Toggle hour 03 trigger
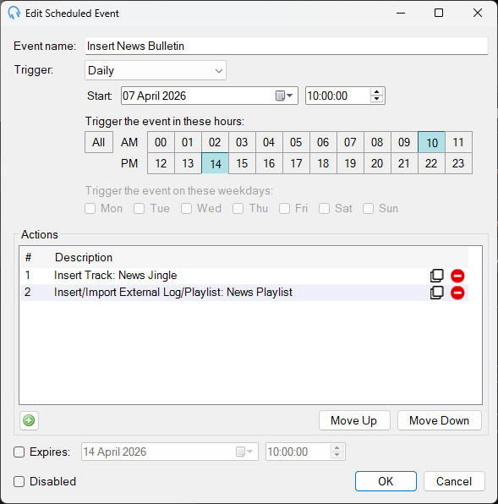Image resolution: width=498 pixels, height=504 pixels. pos(242,142)
